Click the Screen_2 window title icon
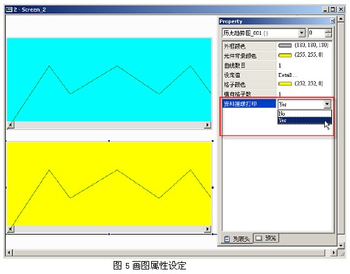The width and height of the screenshot is (350, 274). coord(9,10)
